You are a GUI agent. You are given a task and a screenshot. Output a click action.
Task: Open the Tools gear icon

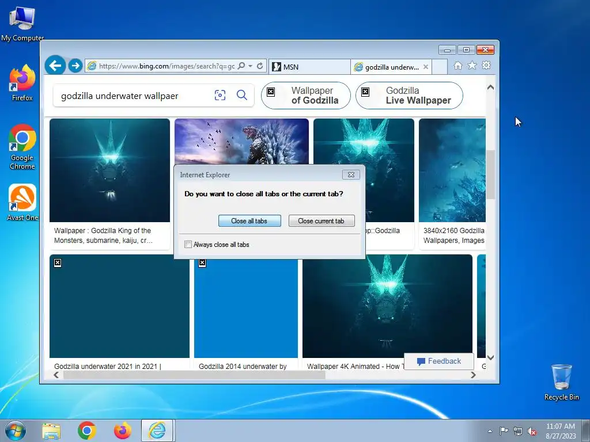tap(486, 66)
